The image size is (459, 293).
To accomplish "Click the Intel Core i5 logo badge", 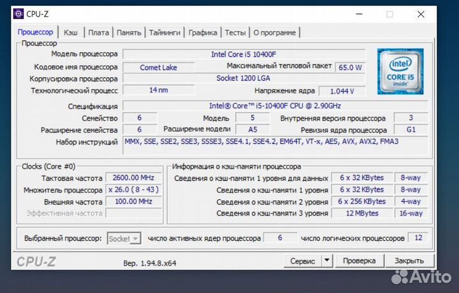I will 400,71.
